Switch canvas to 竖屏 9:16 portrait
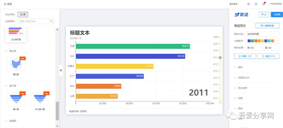The image size is (283, 128). click(x=268, y=56)
